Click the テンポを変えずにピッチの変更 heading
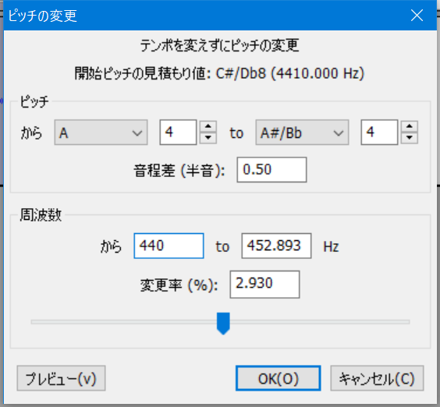This screenshot has height=407, width=440. click(220, 45)
